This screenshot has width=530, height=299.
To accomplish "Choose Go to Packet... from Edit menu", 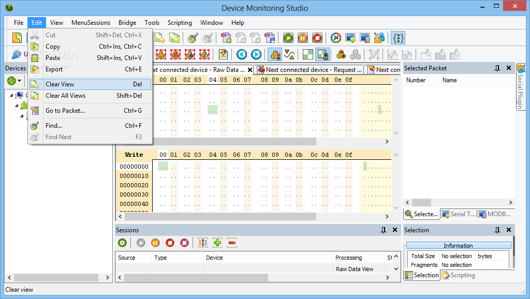I will [x=90, y=111].
